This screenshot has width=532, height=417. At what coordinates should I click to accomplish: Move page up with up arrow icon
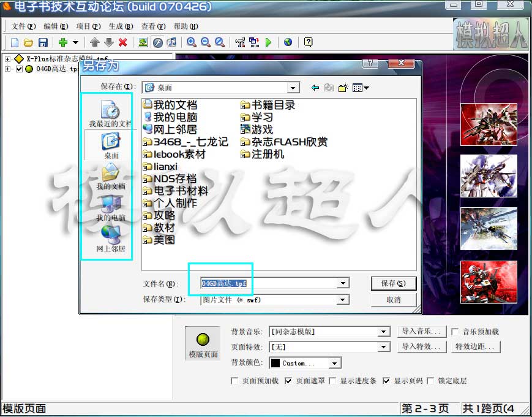point(95,42)
